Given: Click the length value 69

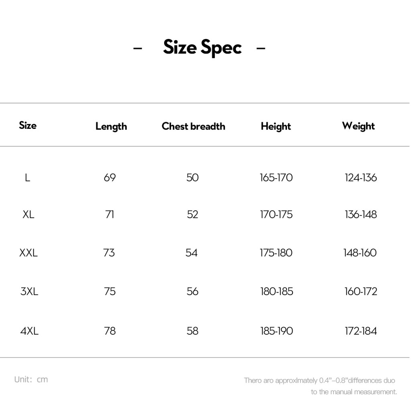Looking at the screenshot, I should (110, 178).
